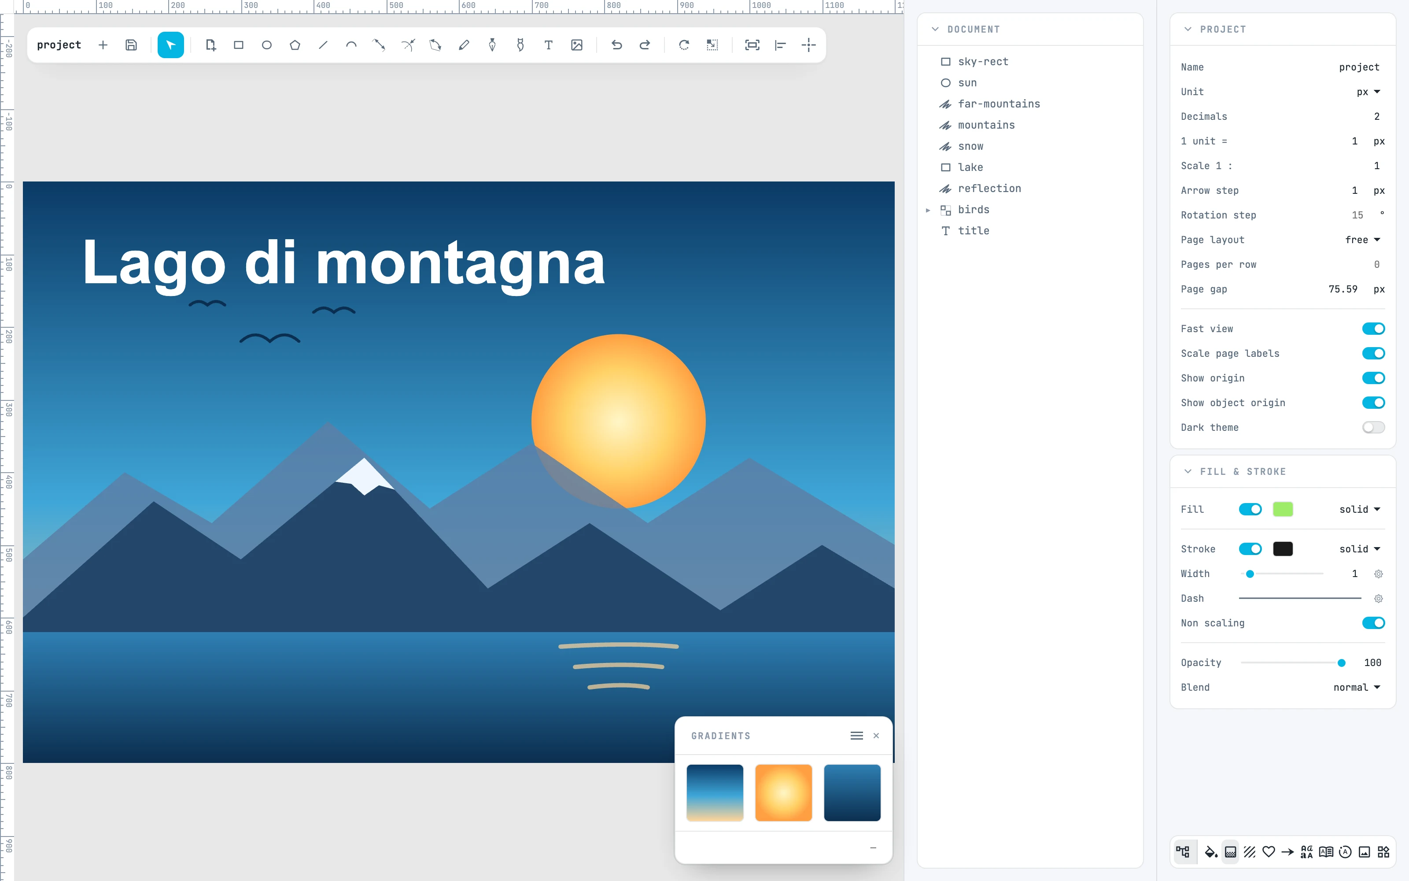The image size is (1409, 881).
Task: Adjust the Opacity slider handle
Action: coord(1342,663)
